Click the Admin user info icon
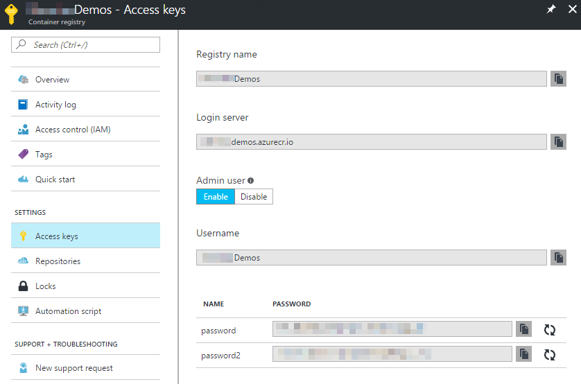581x384 pixels. click(x=251, y=181)
